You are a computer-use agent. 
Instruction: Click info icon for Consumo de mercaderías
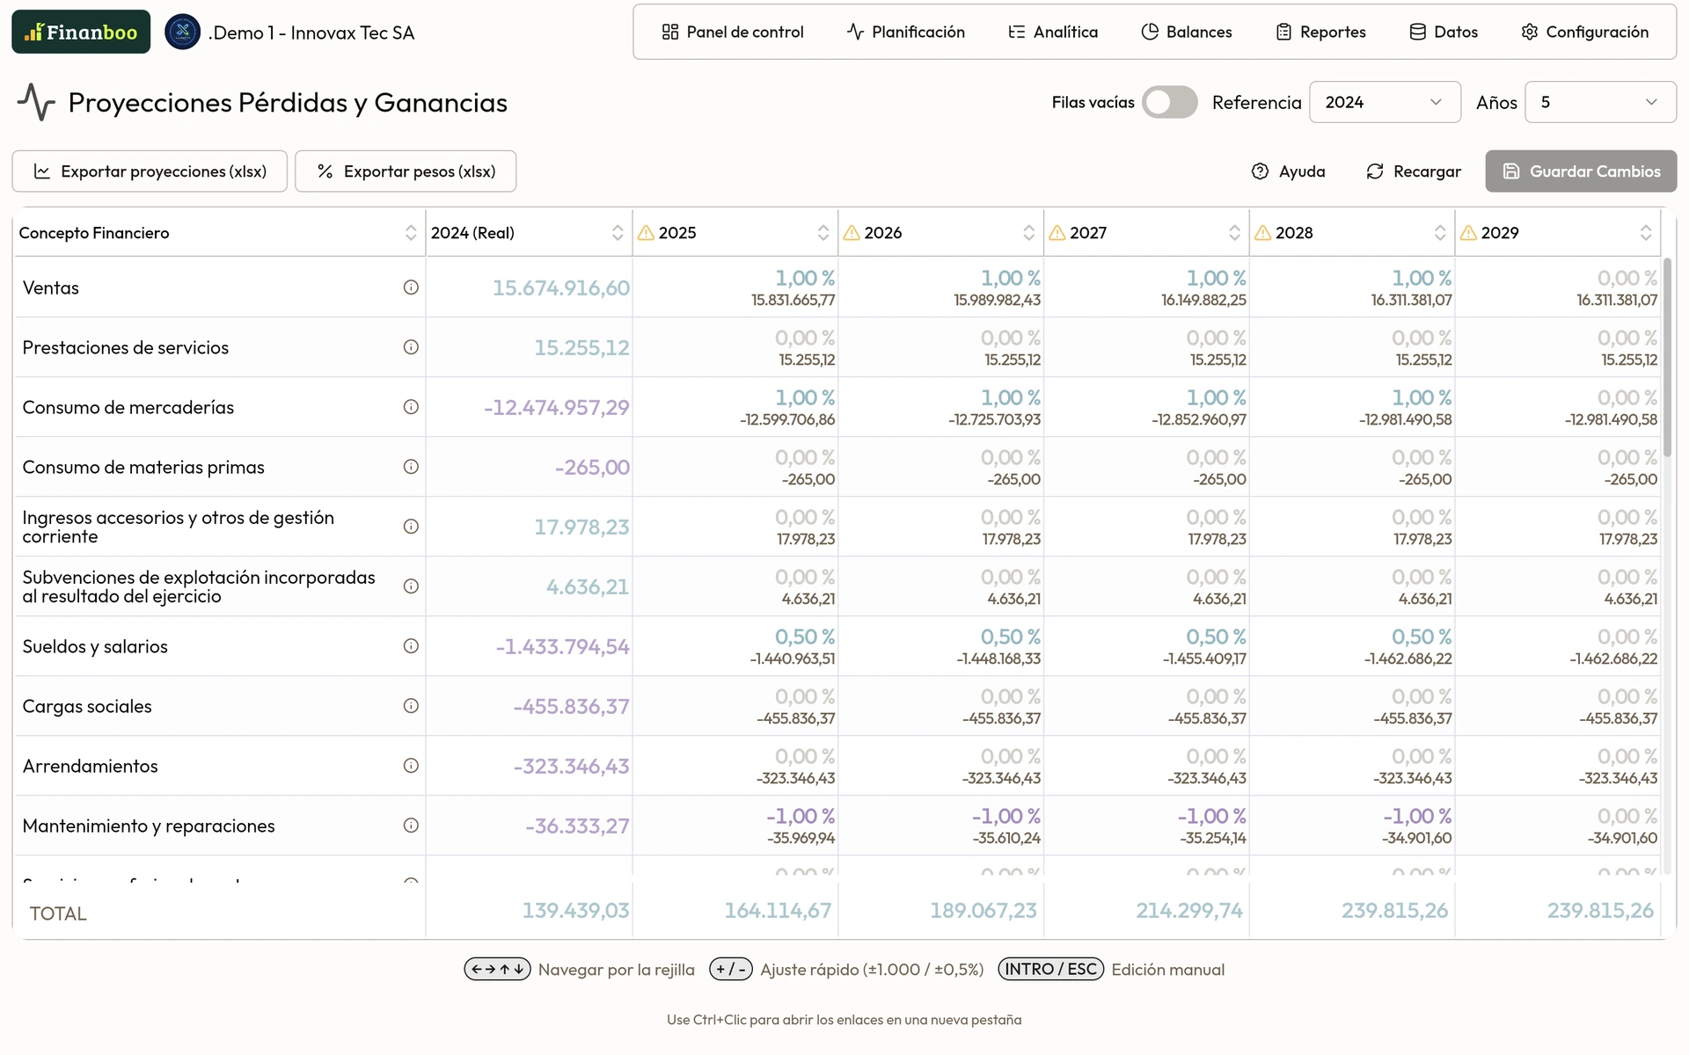point(411,407)
